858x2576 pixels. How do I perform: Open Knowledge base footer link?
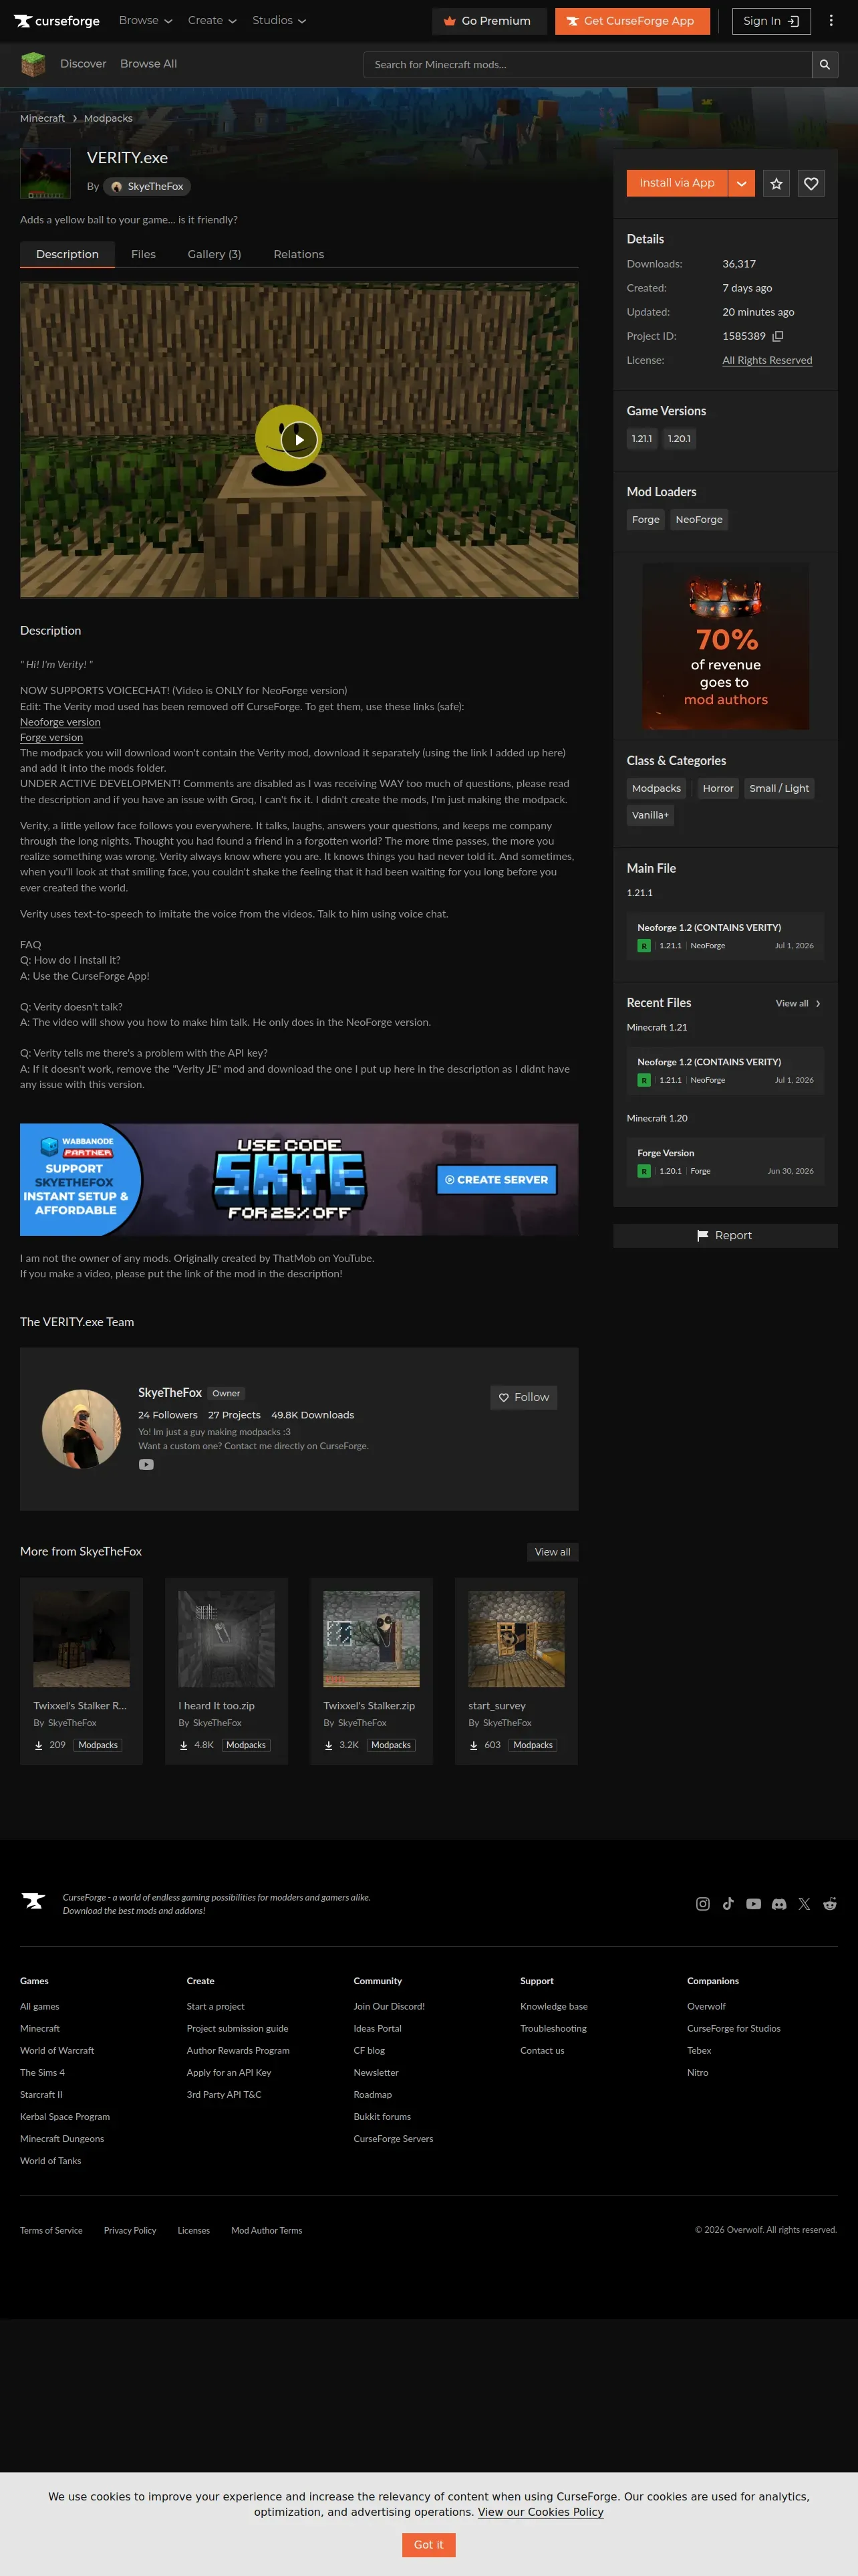553,2006
